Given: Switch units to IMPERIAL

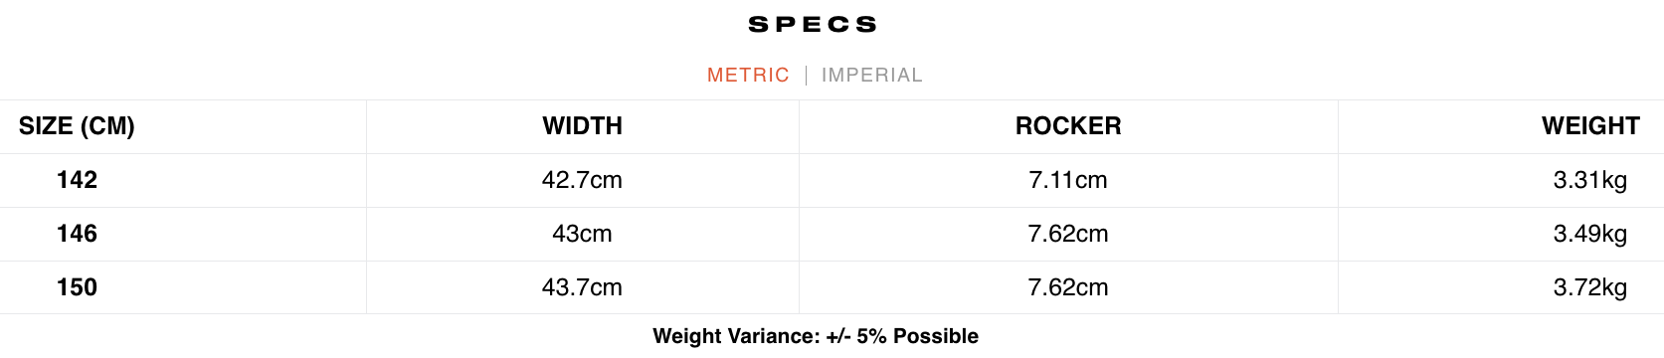Looking at the screenshot, I should (x=871, y=75).
